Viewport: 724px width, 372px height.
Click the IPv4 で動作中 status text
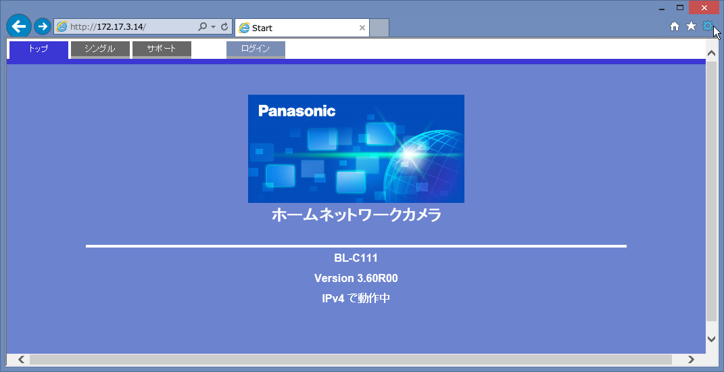pos(356,298)
